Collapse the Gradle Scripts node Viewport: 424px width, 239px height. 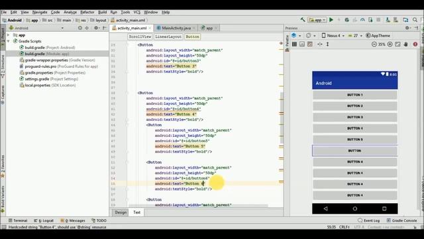(9, 41)
